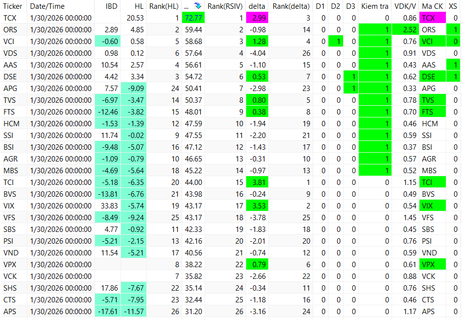Click the green D2 cell showing 1 for VCI
Screen dimensions: 462x320
pyautogui.click(x=335, y=42)
